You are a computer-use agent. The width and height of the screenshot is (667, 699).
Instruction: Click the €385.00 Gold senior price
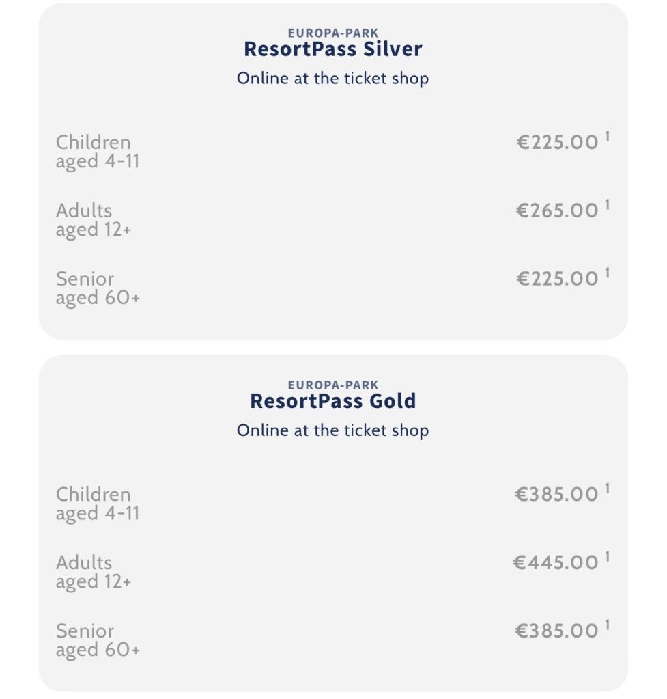coord(556,631)
